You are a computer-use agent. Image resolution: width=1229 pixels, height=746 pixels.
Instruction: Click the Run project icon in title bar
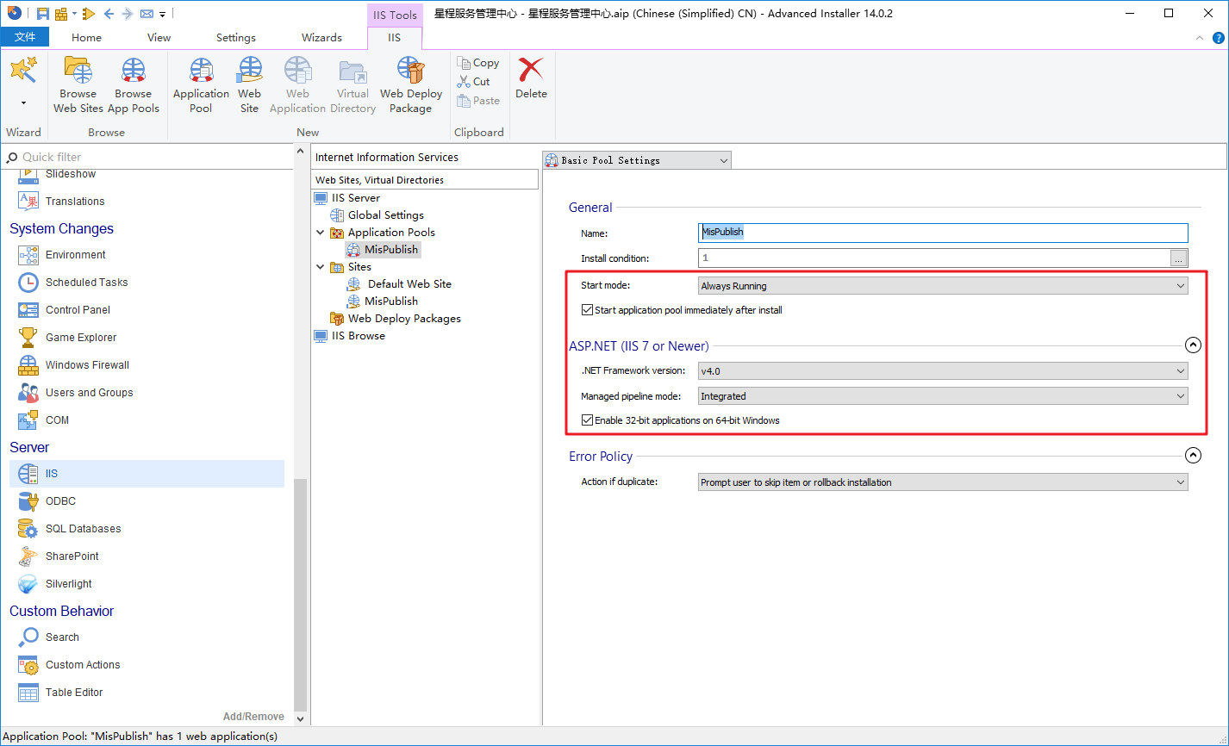(x=89, y=14)
